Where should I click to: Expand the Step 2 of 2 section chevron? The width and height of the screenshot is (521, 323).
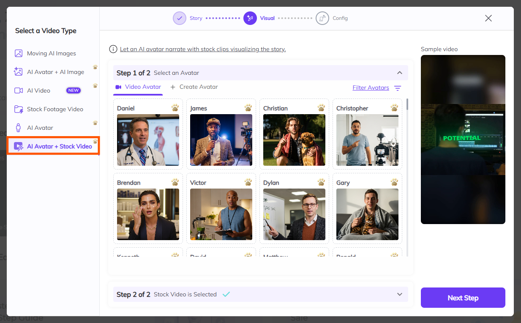400,294
